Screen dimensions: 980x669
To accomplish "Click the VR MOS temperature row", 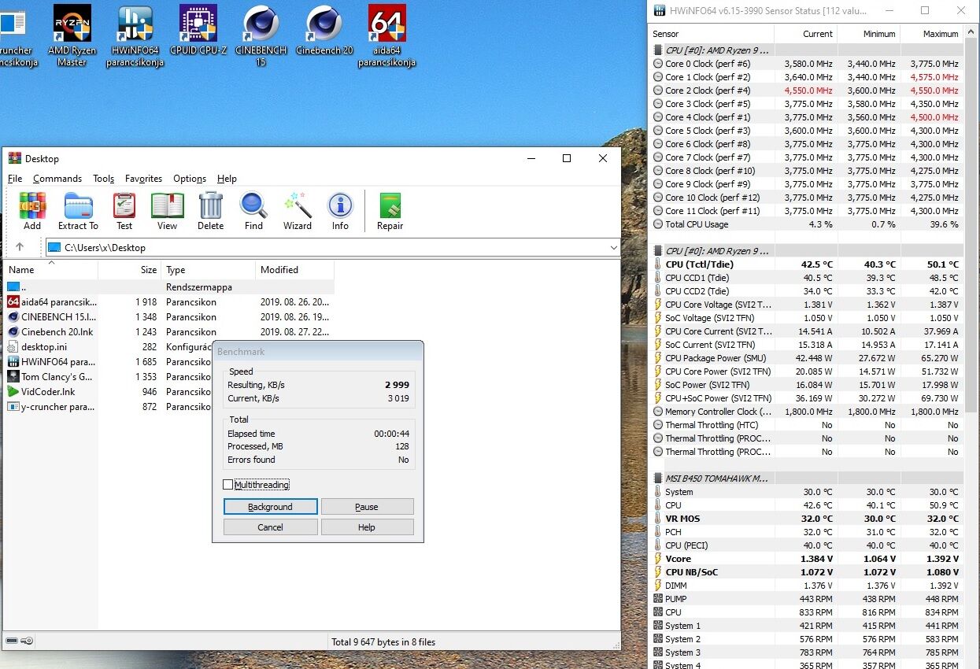I will 807,519.
